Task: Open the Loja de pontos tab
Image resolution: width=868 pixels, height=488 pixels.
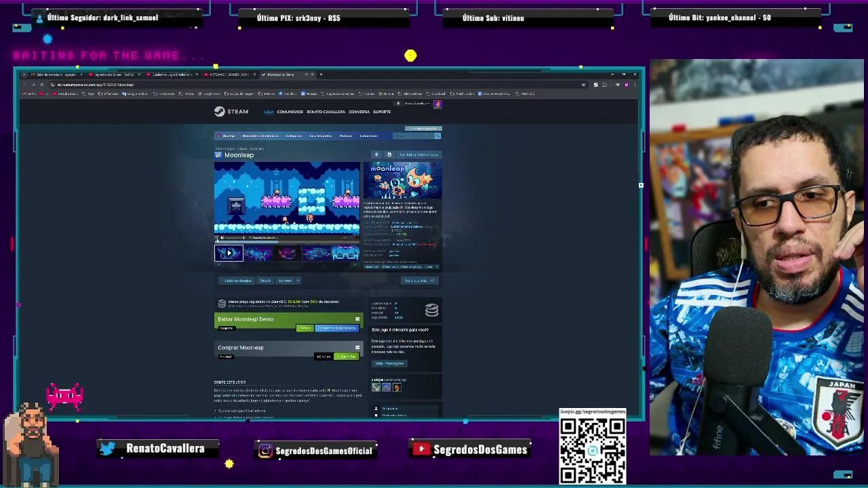Action: (x=321, y=136)
